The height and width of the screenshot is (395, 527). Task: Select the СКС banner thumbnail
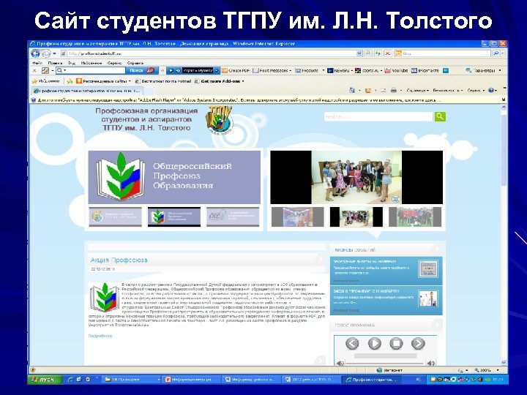click(233, 217)
